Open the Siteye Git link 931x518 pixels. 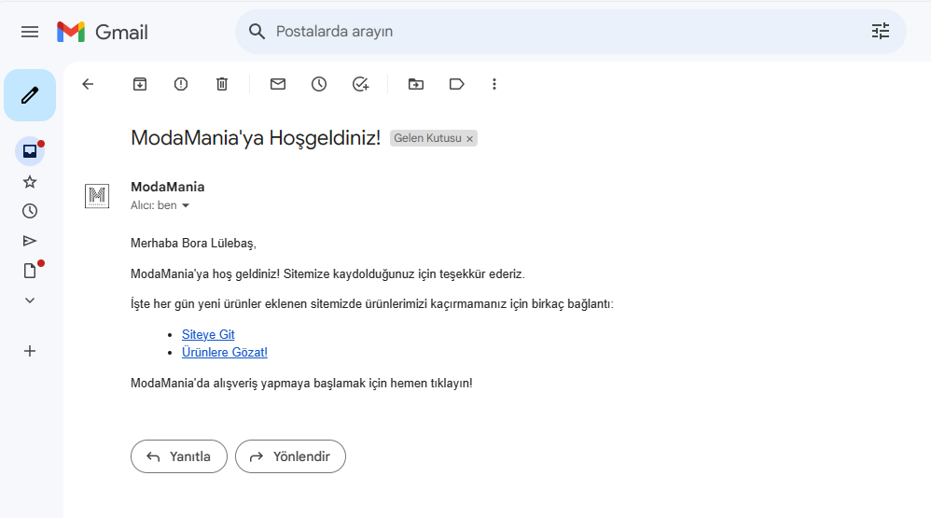(208, 334)
